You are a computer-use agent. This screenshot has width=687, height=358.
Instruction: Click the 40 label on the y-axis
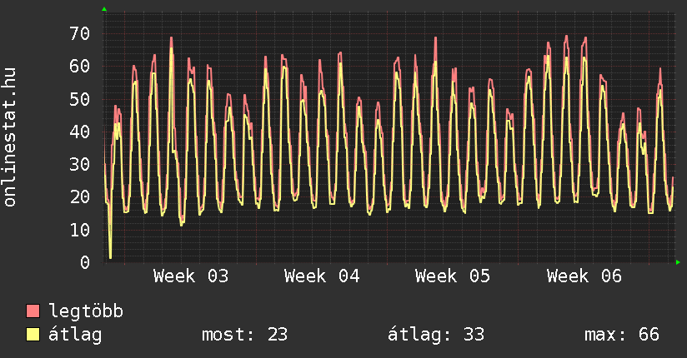(79, 132)
